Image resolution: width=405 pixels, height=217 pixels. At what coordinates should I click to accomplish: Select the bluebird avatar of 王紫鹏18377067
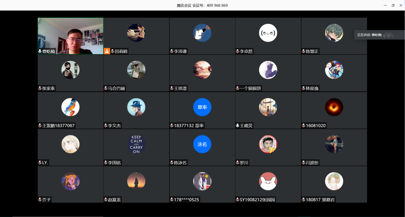[70, 107]
